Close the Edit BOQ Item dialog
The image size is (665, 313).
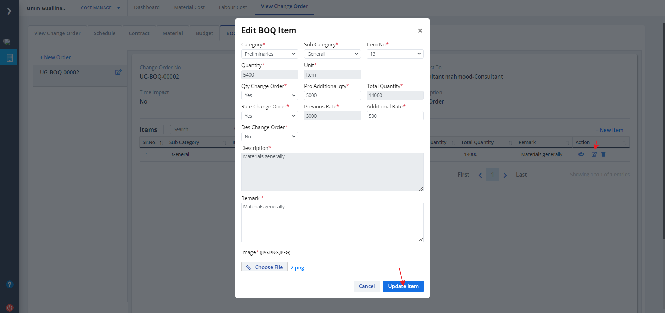point(420,31)
